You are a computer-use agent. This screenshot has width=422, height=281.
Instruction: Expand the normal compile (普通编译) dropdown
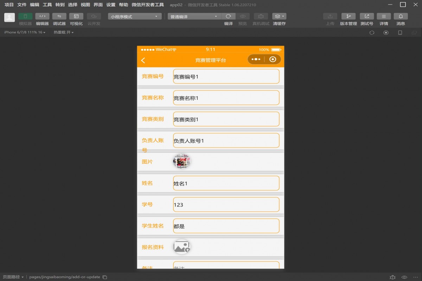click(x=194, y=17)
